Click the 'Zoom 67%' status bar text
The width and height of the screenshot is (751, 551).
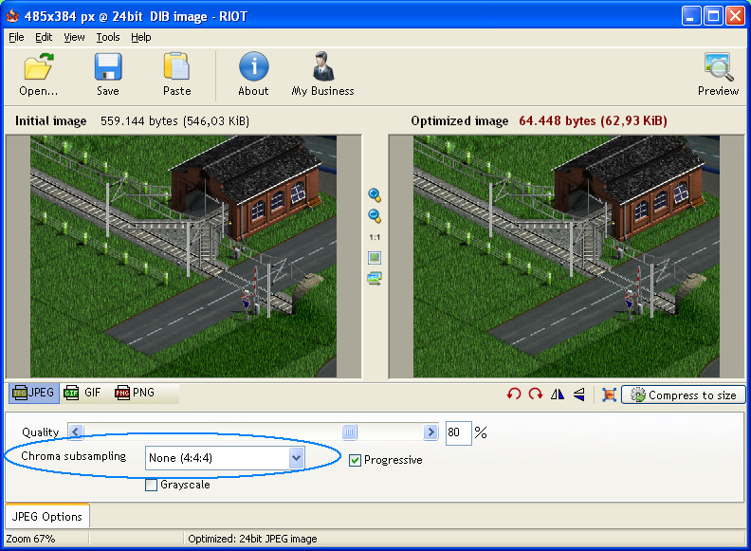30,539
